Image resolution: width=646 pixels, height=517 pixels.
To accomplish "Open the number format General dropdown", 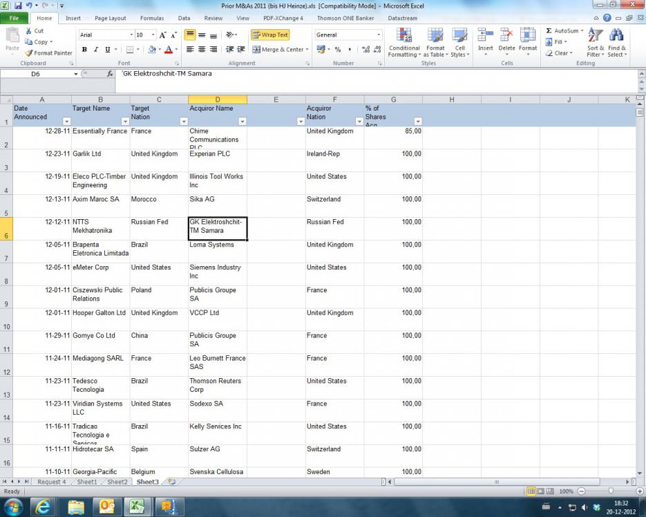I will coord(379,35).
